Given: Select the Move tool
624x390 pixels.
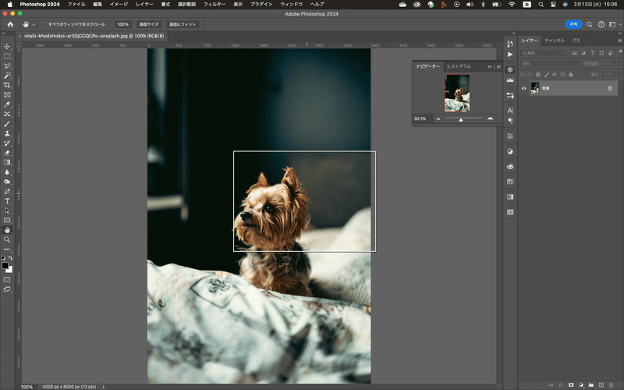Looking at the screenshot, I should (x=7, y=47).
